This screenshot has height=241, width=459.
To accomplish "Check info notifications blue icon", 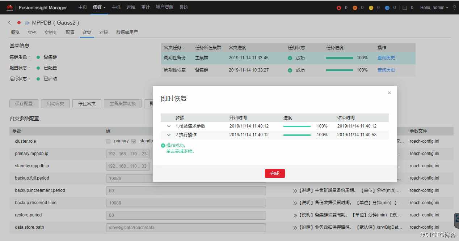I will click(387, 8).
